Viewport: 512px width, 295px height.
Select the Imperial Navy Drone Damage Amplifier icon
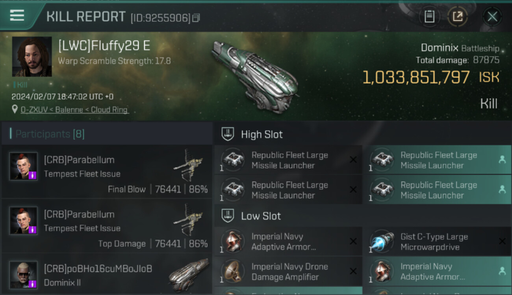tap(233, 271)
